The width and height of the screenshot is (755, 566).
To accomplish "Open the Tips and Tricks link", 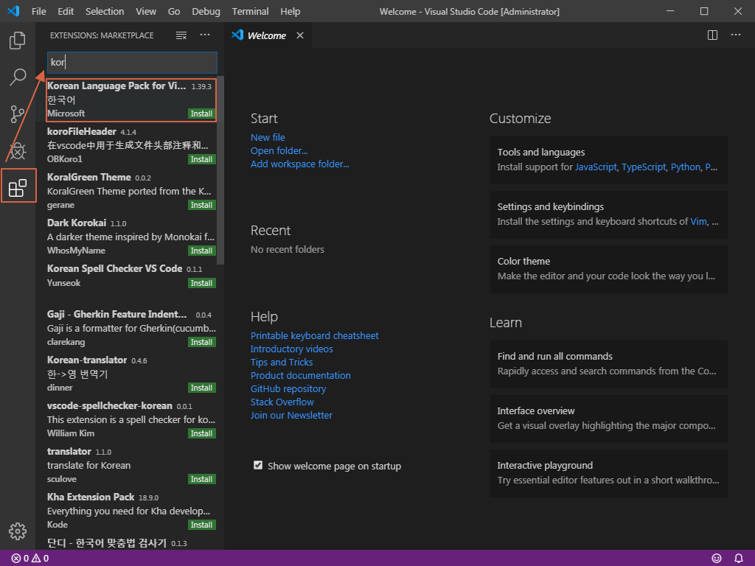I will click(281, 363).
